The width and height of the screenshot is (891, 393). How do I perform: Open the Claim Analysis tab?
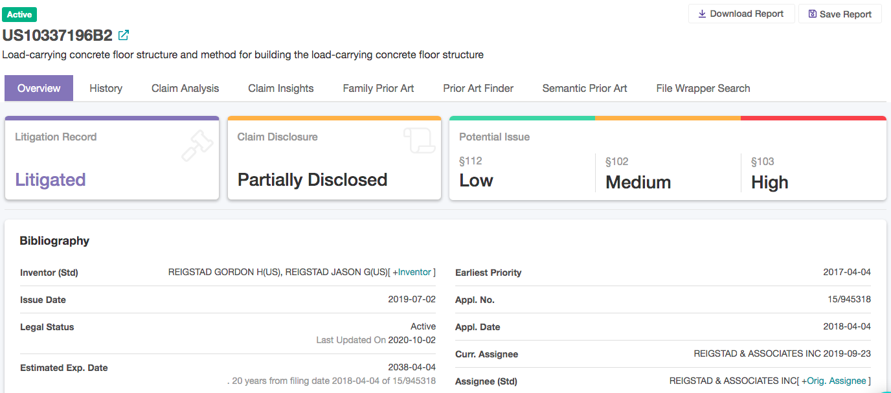pos(185,88)
